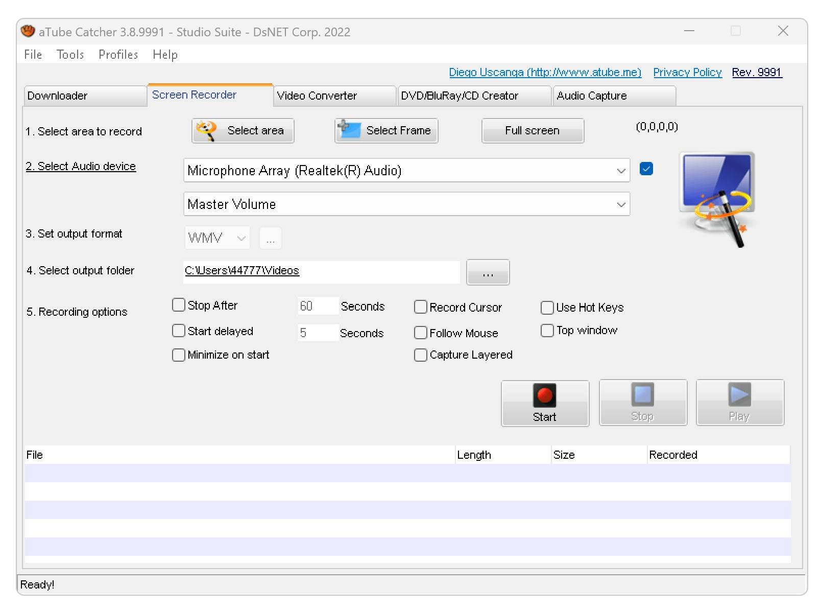
Task: Click the screen recorder monitor wizard image
Action: coord(717,199)
